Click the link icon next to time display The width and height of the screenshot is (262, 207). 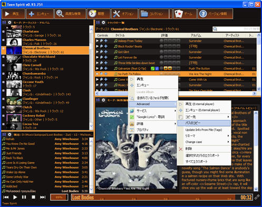[x=257, y=197]
